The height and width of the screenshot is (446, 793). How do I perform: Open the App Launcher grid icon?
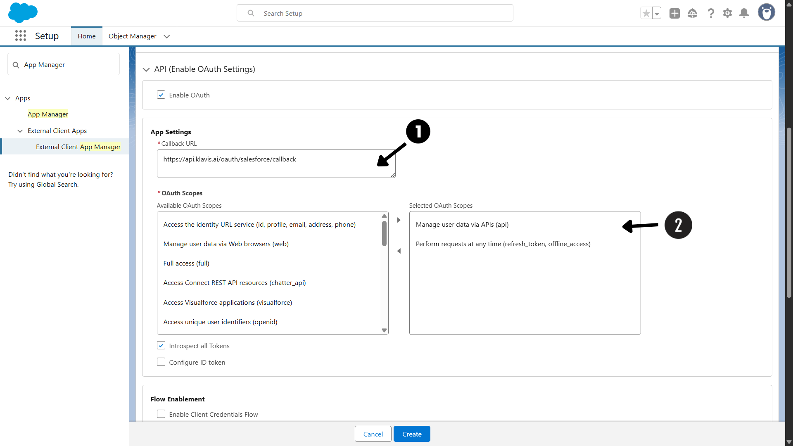pyautogui.click(x=21, y=36)
